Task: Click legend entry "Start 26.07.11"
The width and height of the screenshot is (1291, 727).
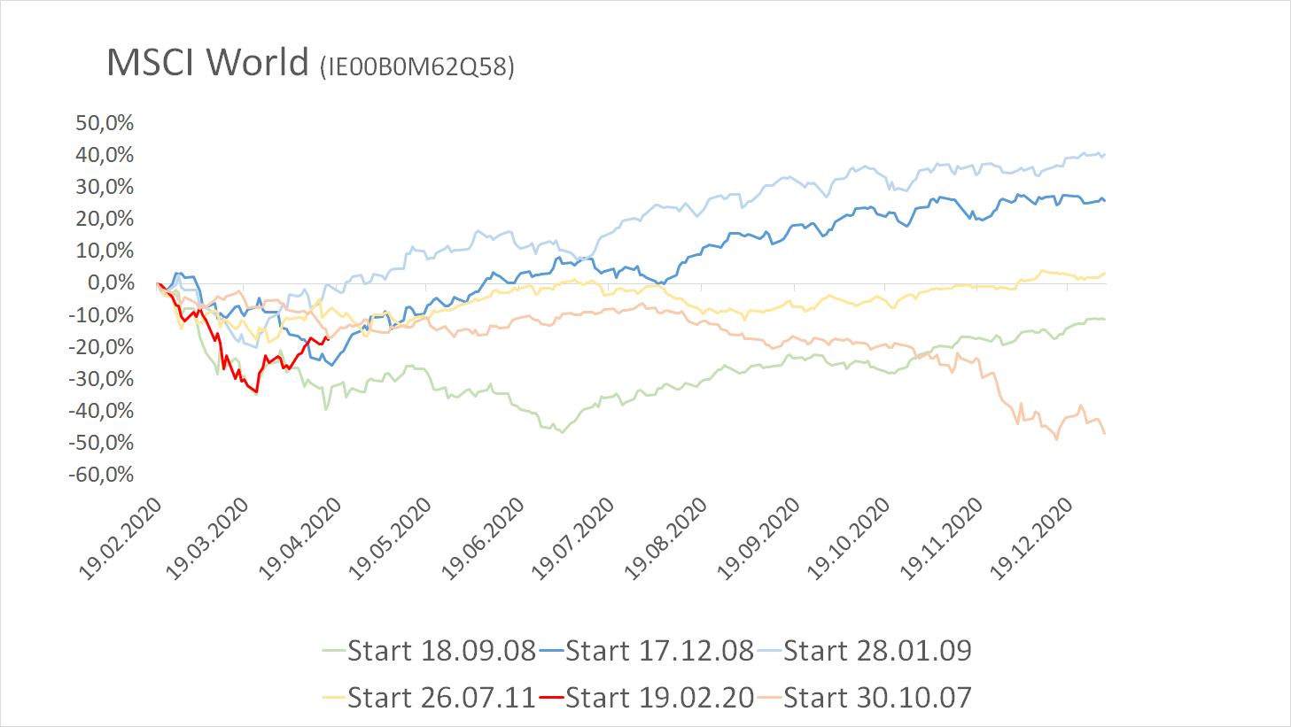Action: 441,698
